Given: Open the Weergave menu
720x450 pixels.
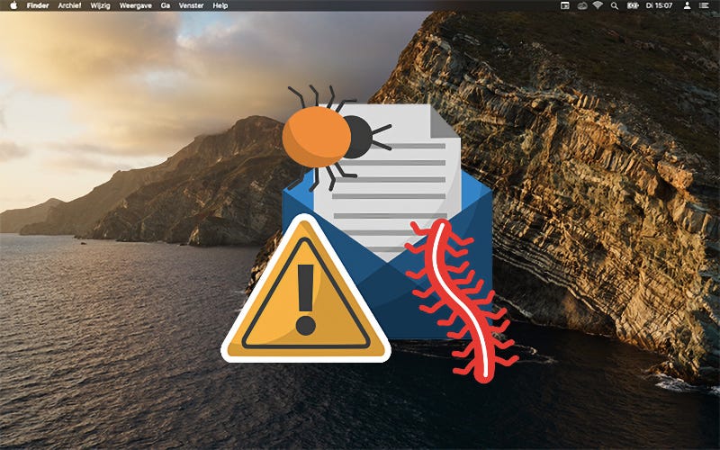Looking at the screenshot, I should click(x=136, y=5).
